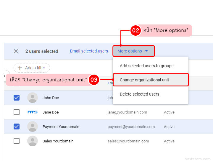Click Sales Yourdomain's avatar icon
Viewport: 213px width, 161px height.
click(x=33, y=141)
